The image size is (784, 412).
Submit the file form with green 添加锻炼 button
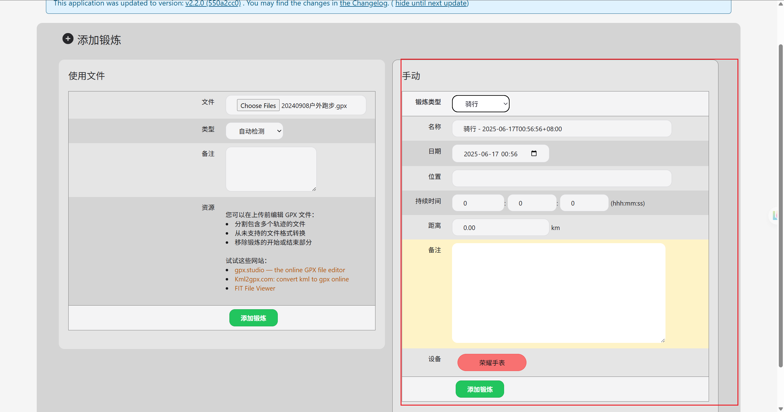tap(253, 318)
